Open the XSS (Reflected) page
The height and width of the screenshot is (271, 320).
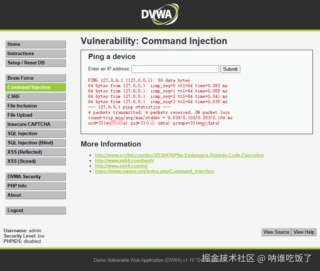tap(36, 152)
